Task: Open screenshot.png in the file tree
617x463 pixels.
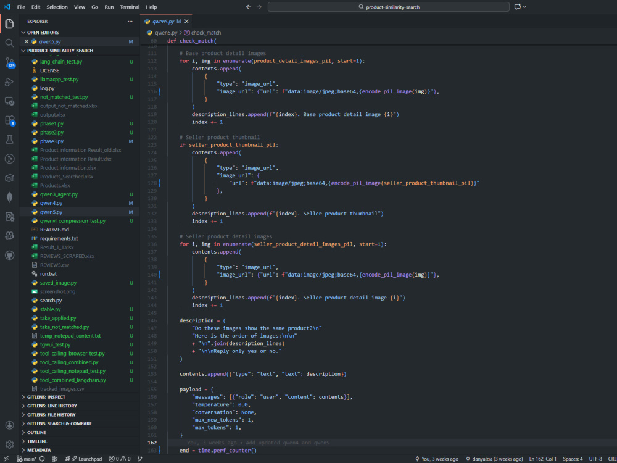Action: click(x=80, y=291)
